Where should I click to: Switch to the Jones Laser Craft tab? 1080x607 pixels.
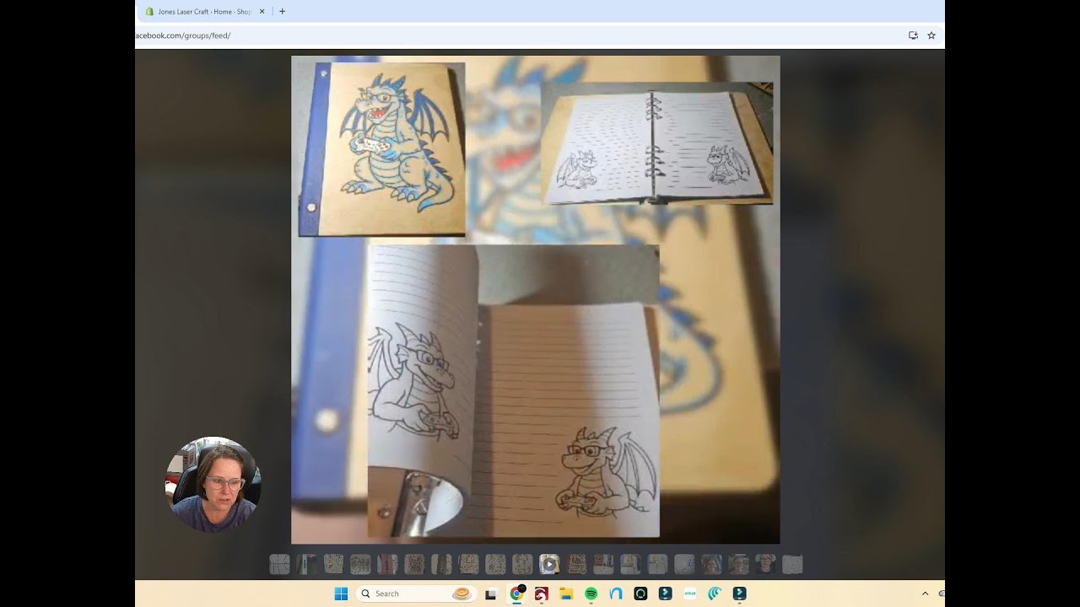[204, 12]
